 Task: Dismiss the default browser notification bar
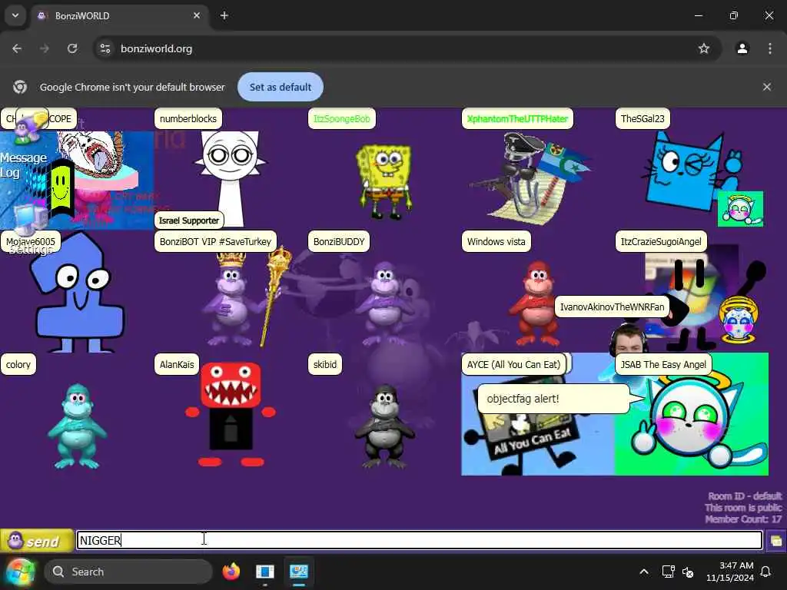(767, 87)
